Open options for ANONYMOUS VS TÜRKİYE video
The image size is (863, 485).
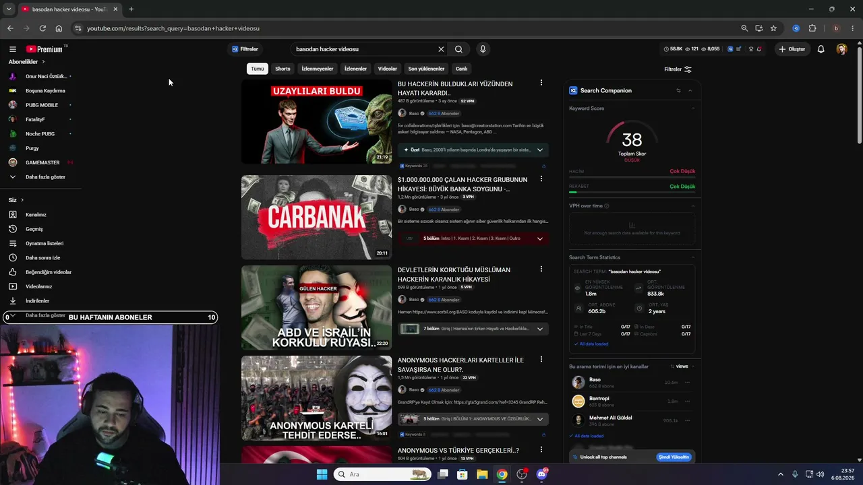pyautogui.click(x=541, y=450)
